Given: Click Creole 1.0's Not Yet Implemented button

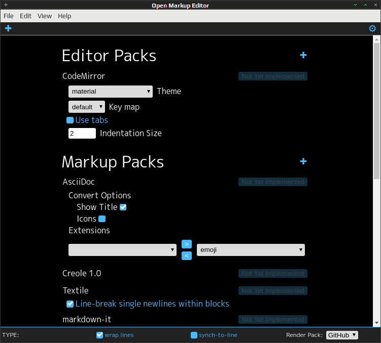Looking at the screenshot, I should (x=273, y=274).
